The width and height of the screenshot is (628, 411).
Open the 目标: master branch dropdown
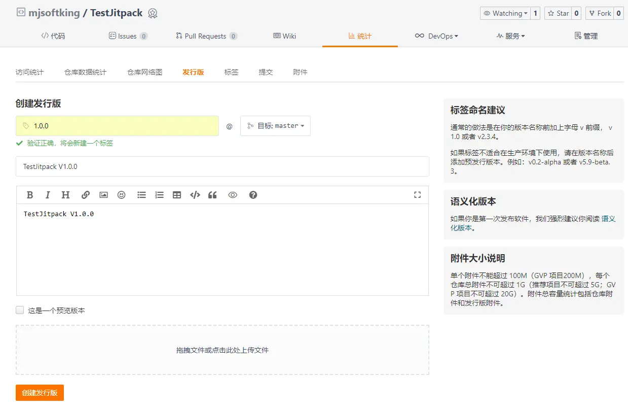(x=275, y=126)
